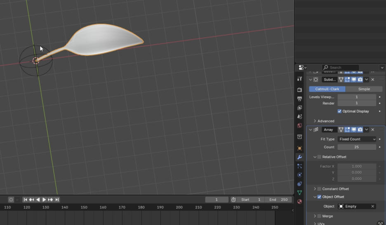The image size is (386, 225).
Task: Toggle Array modifier viewport display
Action: 354,130
